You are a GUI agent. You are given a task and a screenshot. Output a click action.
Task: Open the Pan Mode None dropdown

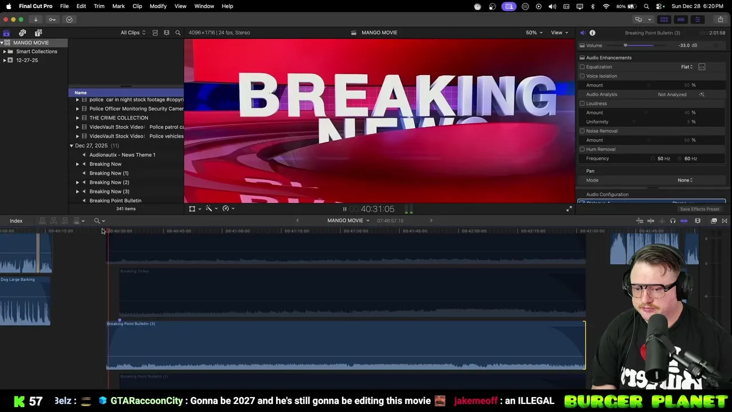point(685,180)
